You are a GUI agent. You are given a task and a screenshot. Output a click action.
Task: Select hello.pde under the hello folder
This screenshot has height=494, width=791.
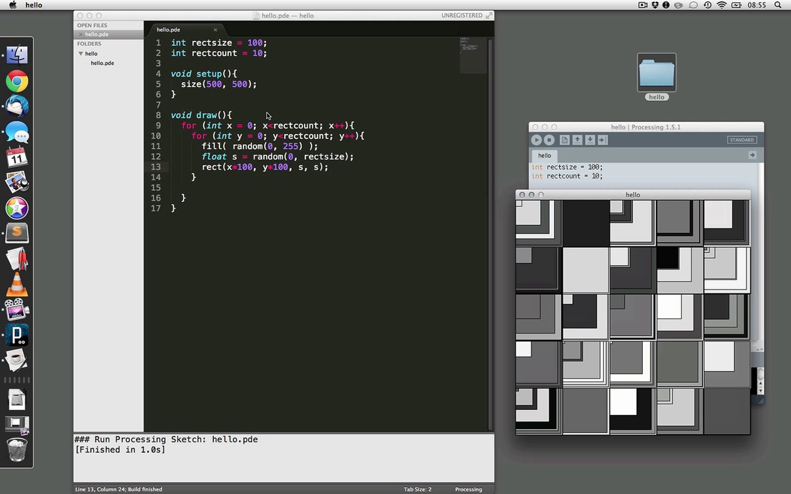click(x=102, y=63)
